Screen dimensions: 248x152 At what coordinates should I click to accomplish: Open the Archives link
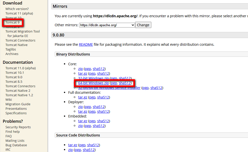point(12,54)
